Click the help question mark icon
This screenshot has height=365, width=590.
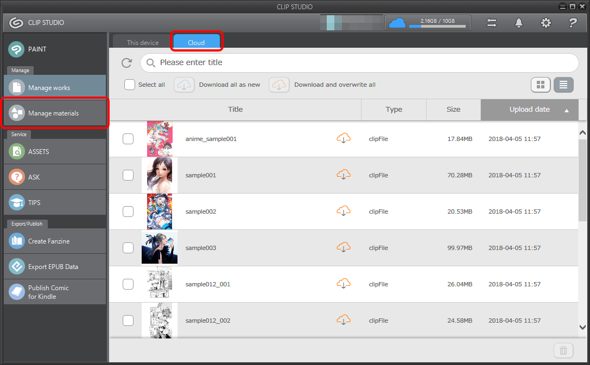(x=572, y=23)
